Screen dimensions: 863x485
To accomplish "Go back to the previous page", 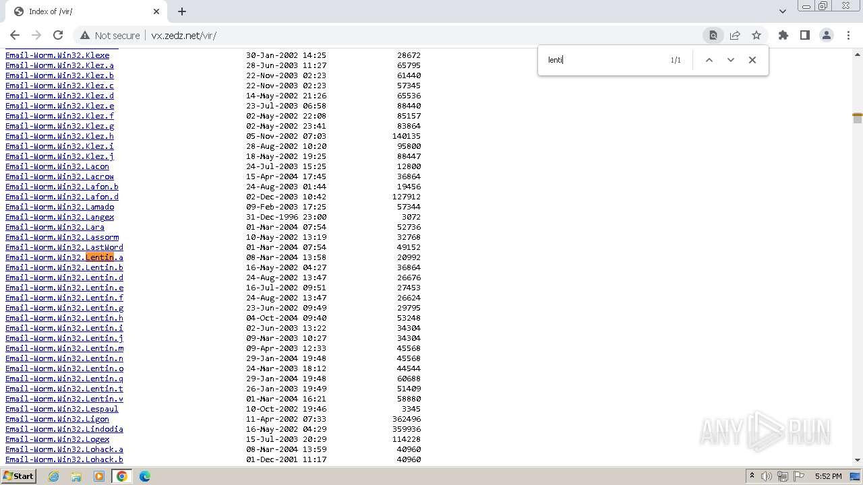I will 15,35.
